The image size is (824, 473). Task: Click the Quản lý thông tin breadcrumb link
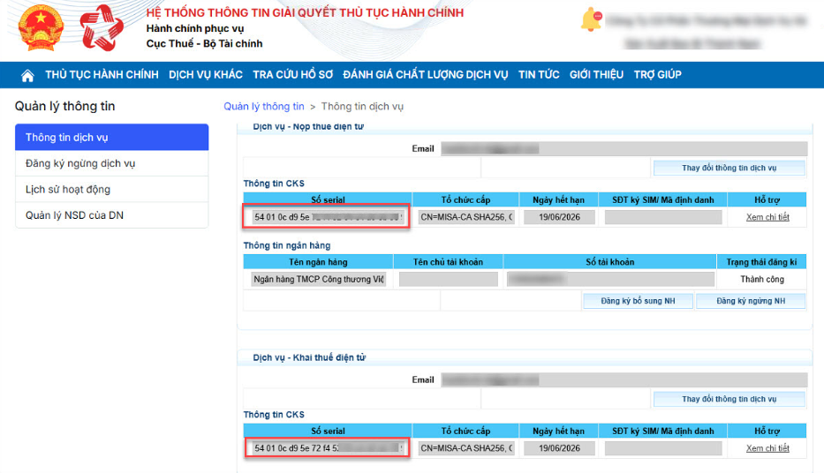264,107
